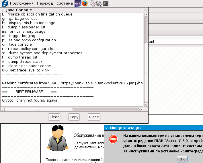
Task: Click the horizontal scrollbar right arrow
Action: [x=141, y=110]
